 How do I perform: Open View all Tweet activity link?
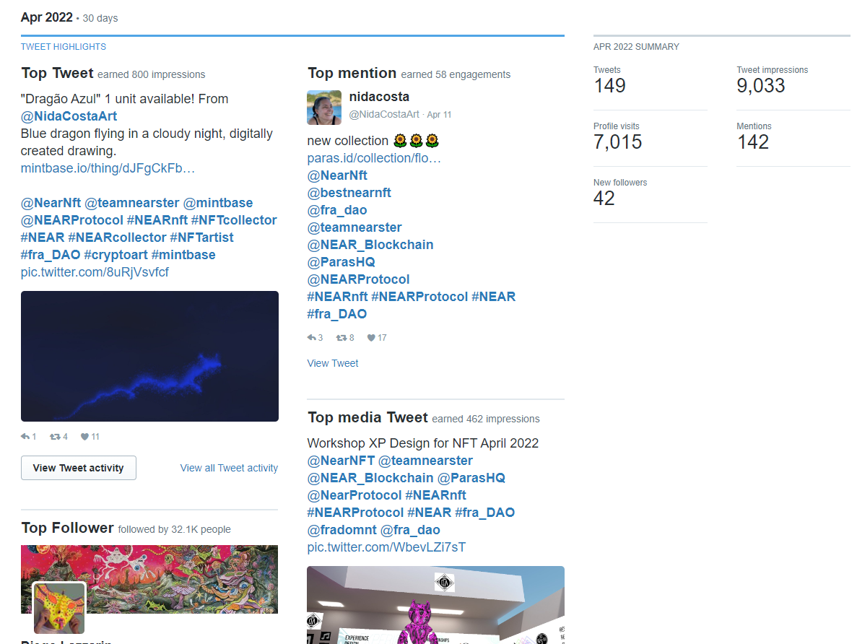click(x=229, y=468)
